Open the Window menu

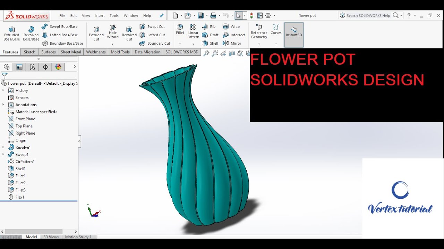(131, 16)
